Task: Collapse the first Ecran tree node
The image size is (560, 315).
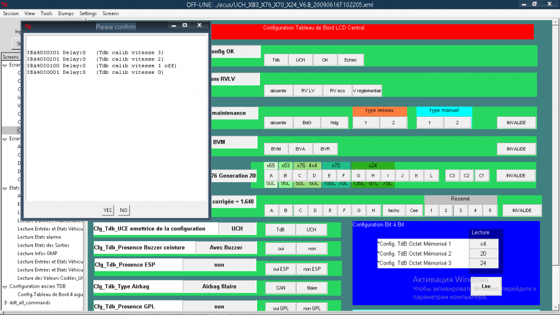Action: point(4,65)
